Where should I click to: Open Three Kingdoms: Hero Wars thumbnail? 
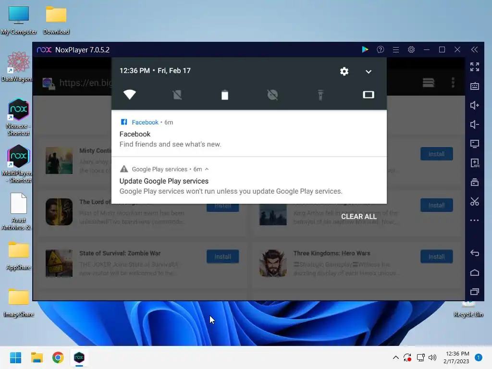(x=273, y=263)
